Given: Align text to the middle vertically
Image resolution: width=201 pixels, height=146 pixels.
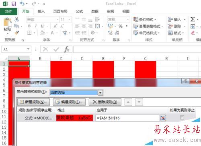Looking at the screenshot, I should tap(84, 19).
